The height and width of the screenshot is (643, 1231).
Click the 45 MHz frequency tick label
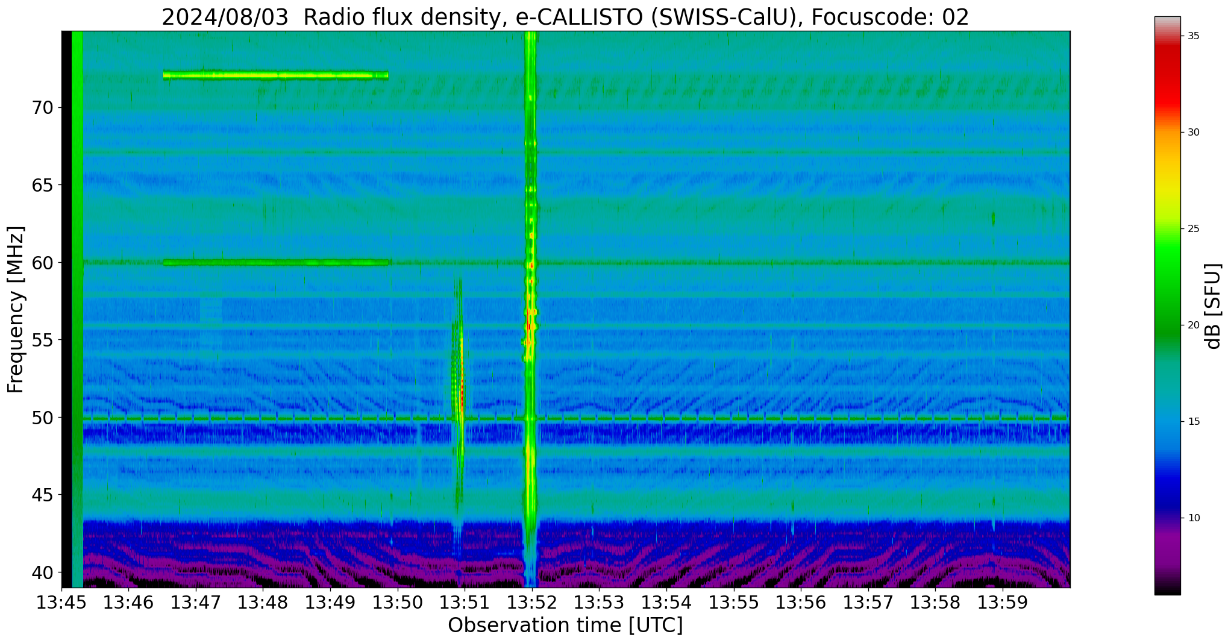(43, 495)
